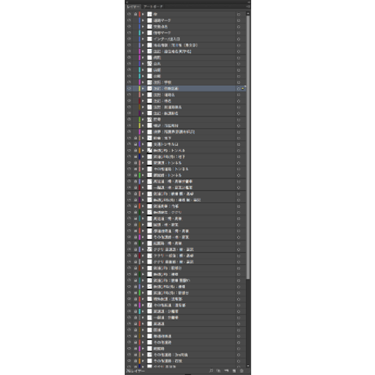This screenshot has width=375, height=375.
Task: Click the Make/Release Clipping Mask icon
Action: (218, 371)
